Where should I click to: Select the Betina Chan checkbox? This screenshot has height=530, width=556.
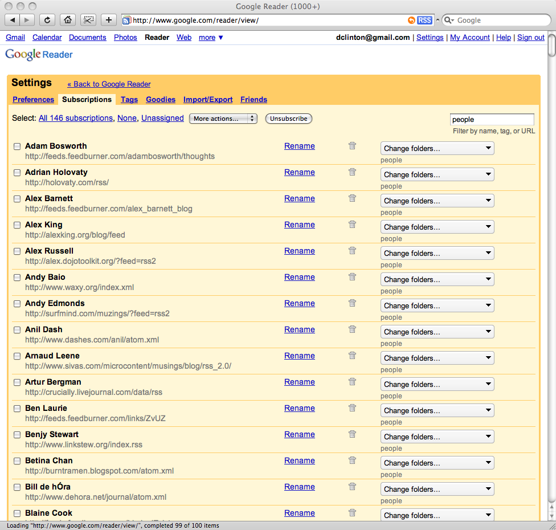click(x=17, y=461)
